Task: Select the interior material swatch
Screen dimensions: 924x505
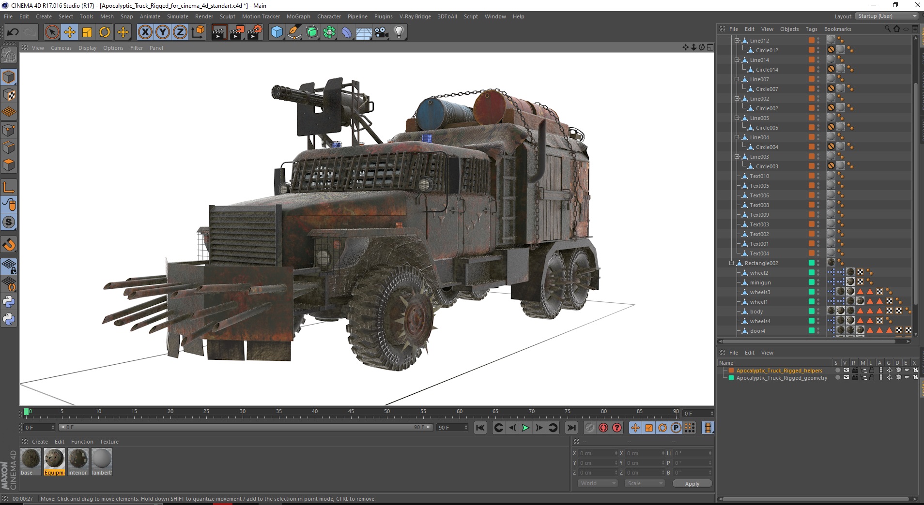Action: 77,462
